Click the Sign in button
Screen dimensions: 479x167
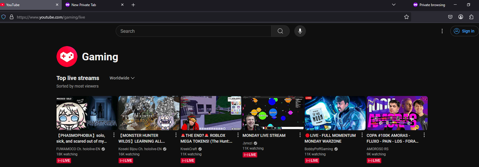click(x=464, y=31)
